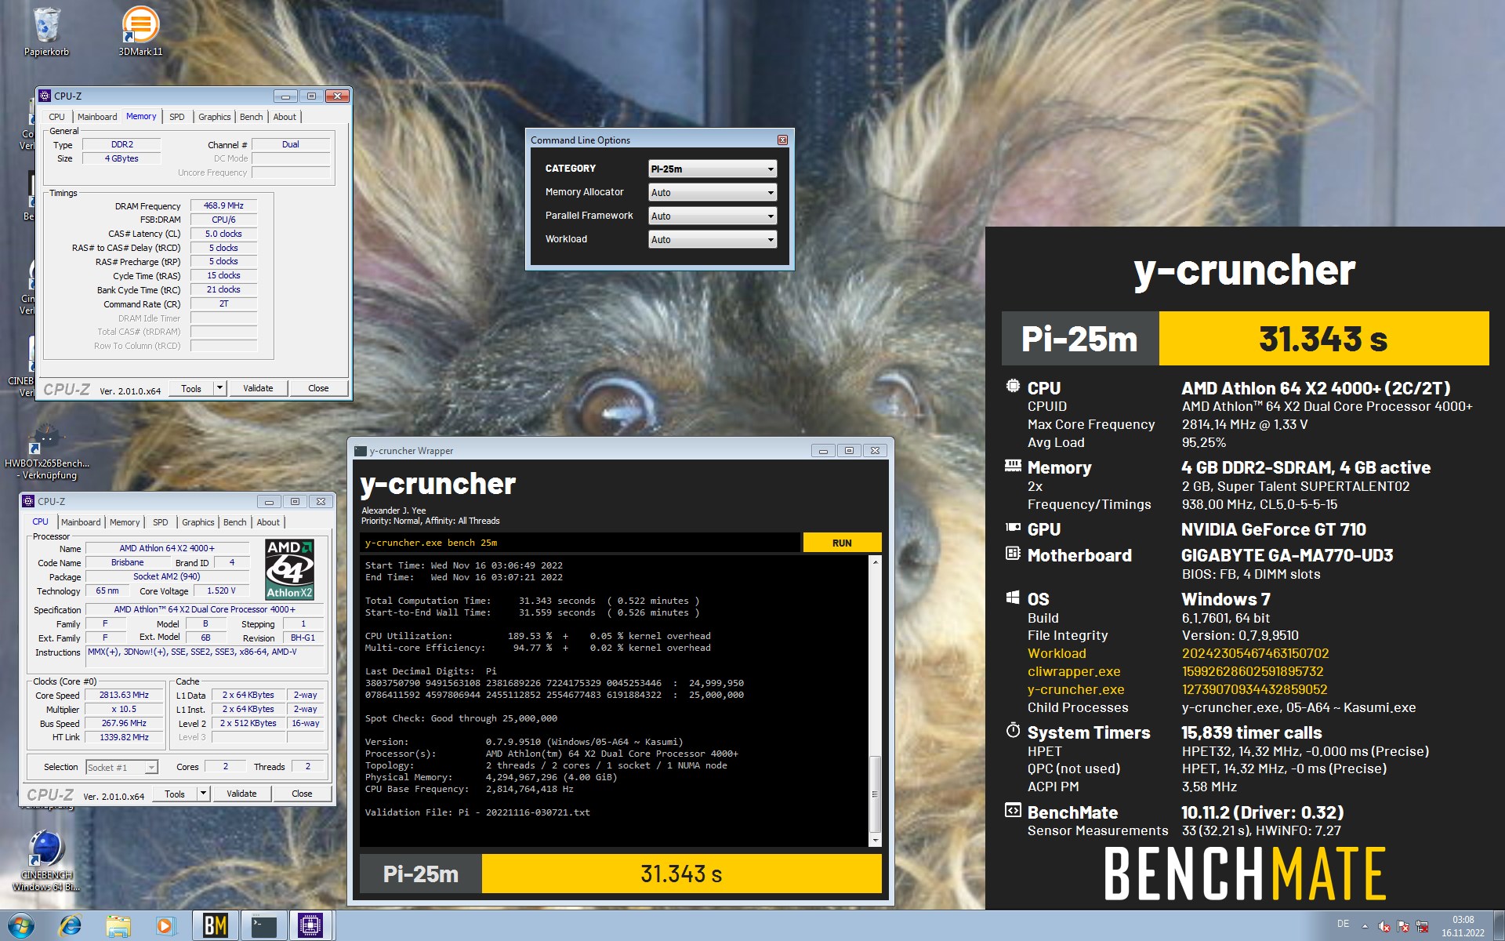Open the CINEBENCH Windows 64 Bit desktop icon
The height and width of the screenshot is (941, 1505).
coord(47,861)
